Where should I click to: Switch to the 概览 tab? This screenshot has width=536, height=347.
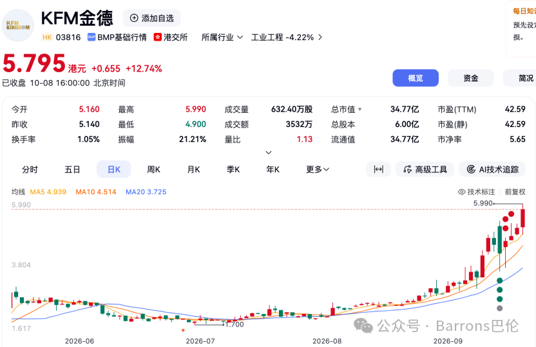[x=416, y=78]
